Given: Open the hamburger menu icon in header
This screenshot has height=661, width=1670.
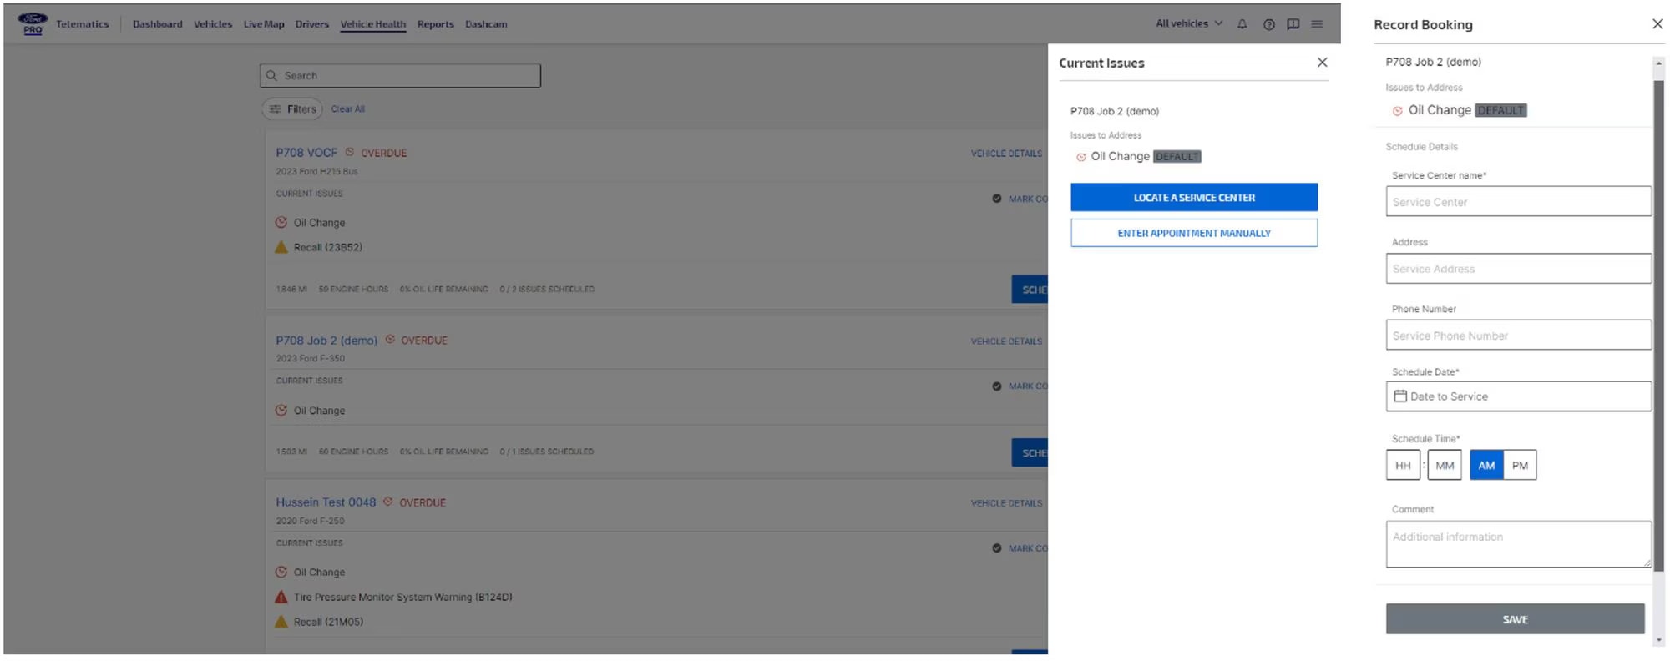Looking at the screenshot, I should coord(1317,24).
